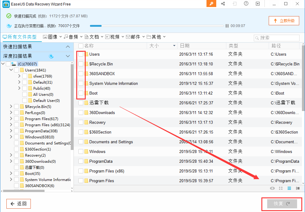Check the Users folder checkbox in file list

pos(81,54)
